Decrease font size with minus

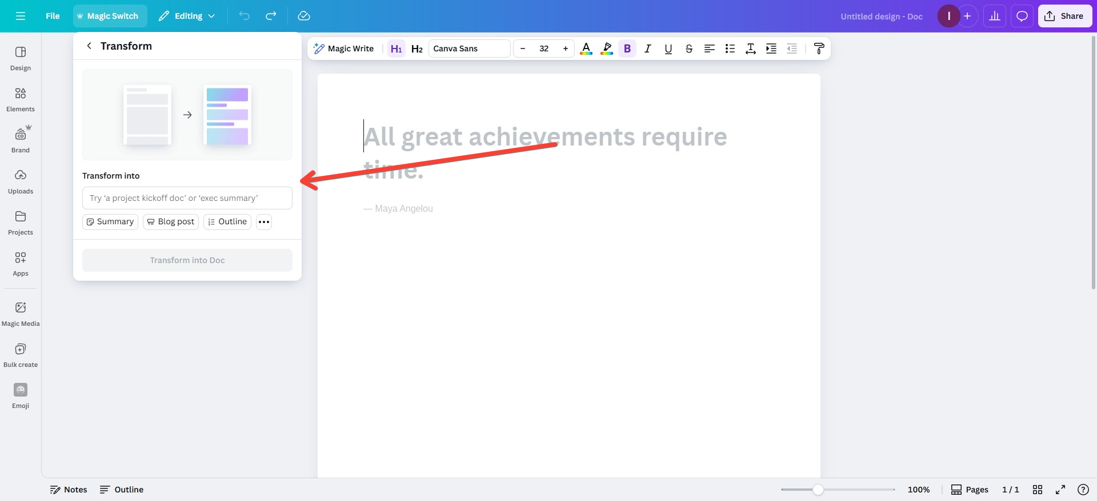[x=523, y=49]
